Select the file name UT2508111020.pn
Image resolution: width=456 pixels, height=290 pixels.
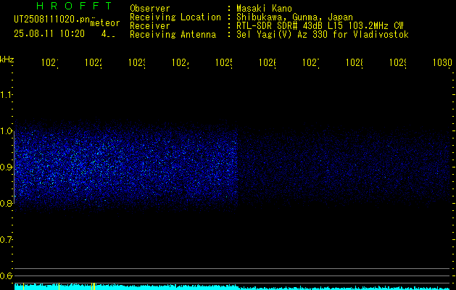click(52, 20)
